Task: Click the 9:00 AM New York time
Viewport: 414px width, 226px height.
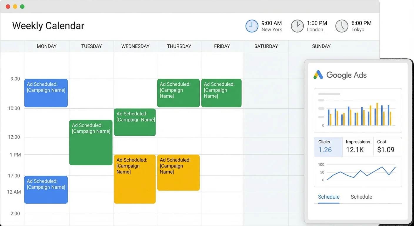Action: point(272,23)
